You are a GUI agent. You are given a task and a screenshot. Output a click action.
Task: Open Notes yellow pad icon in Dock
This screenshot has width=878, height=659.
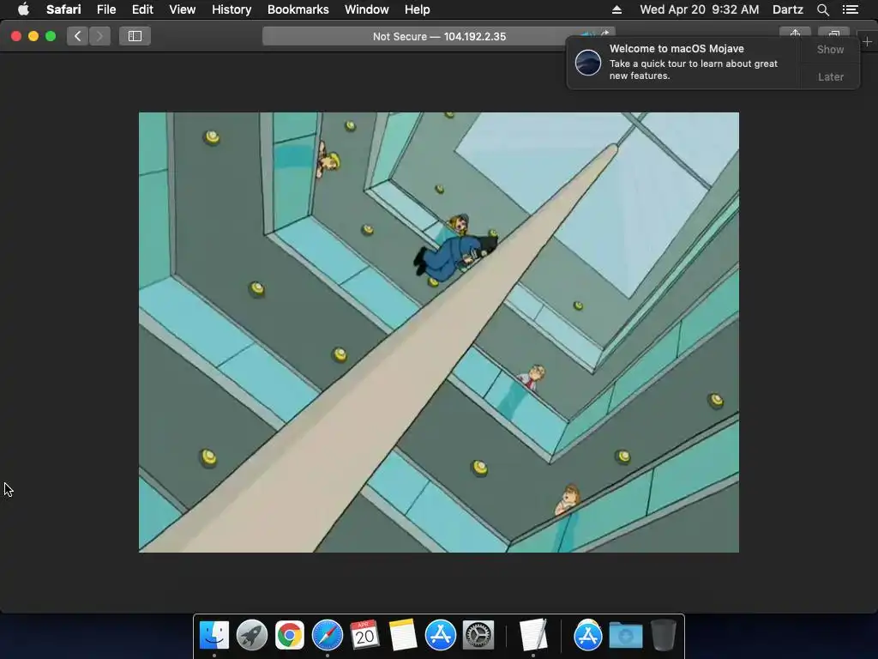403,635
